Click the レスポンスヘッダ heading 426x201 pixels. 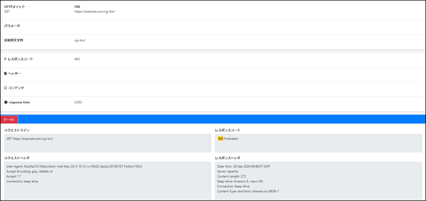(x=228, y=158)
